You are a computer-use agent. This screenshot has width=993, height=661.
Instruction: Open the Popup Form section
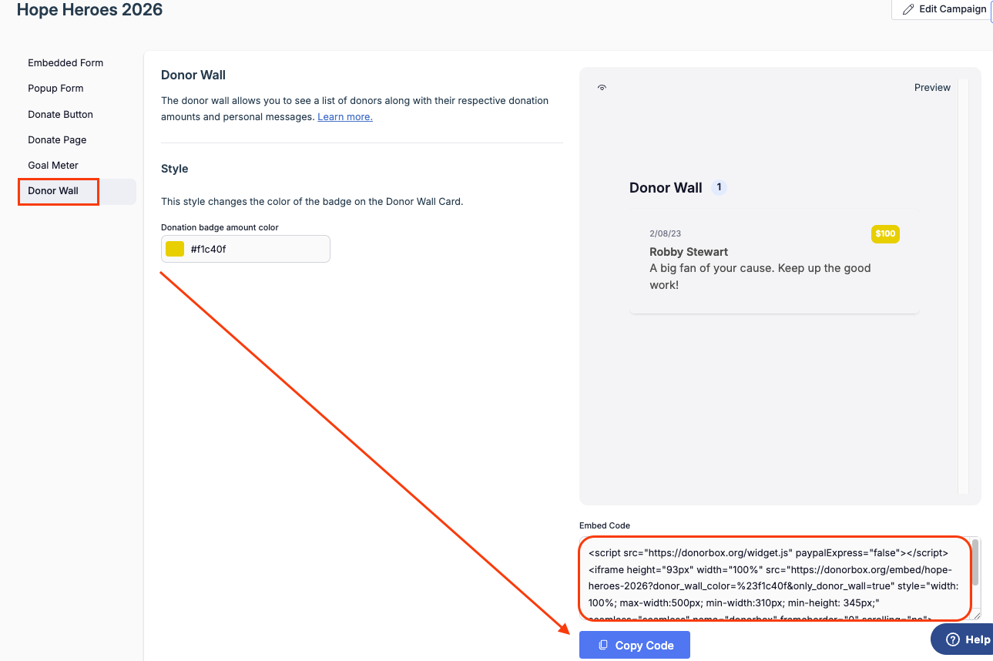click(x=55, y=89)
